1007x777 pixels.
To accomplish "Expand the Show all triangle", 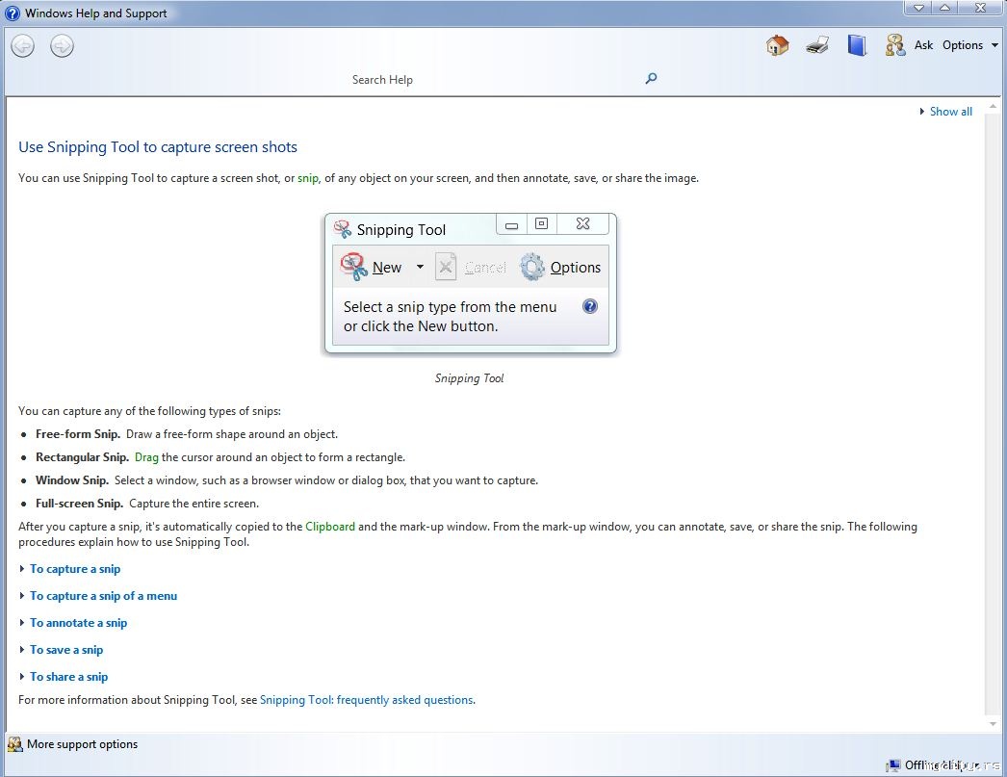I will click(x=922, y=111).
